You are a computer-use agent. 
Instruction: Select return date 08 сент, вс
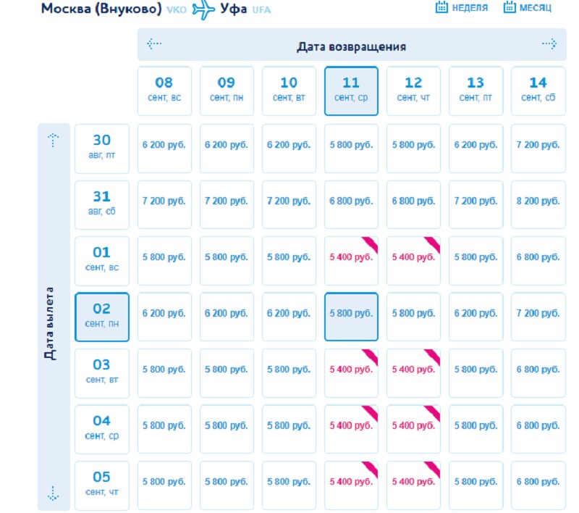[x=164, y=91]
